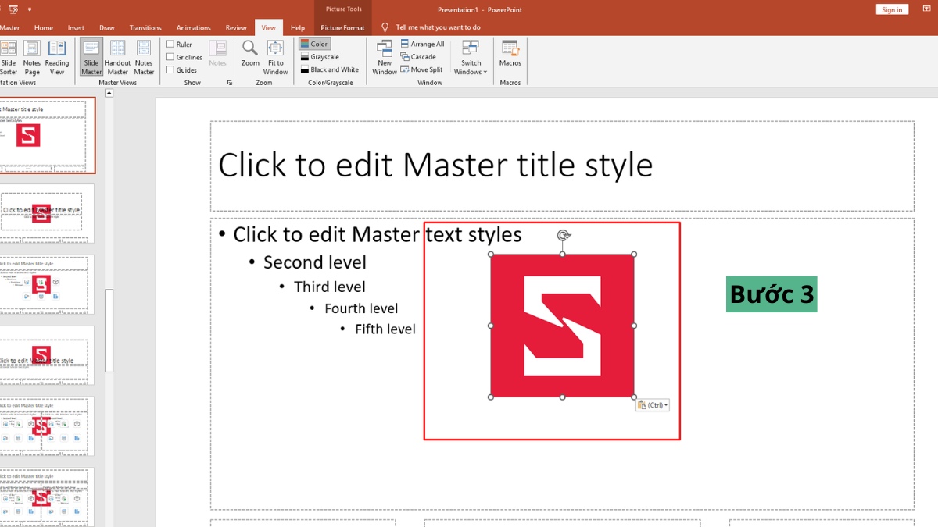
Task: Enable the Ruler checkbox
Action: (170, 45)
